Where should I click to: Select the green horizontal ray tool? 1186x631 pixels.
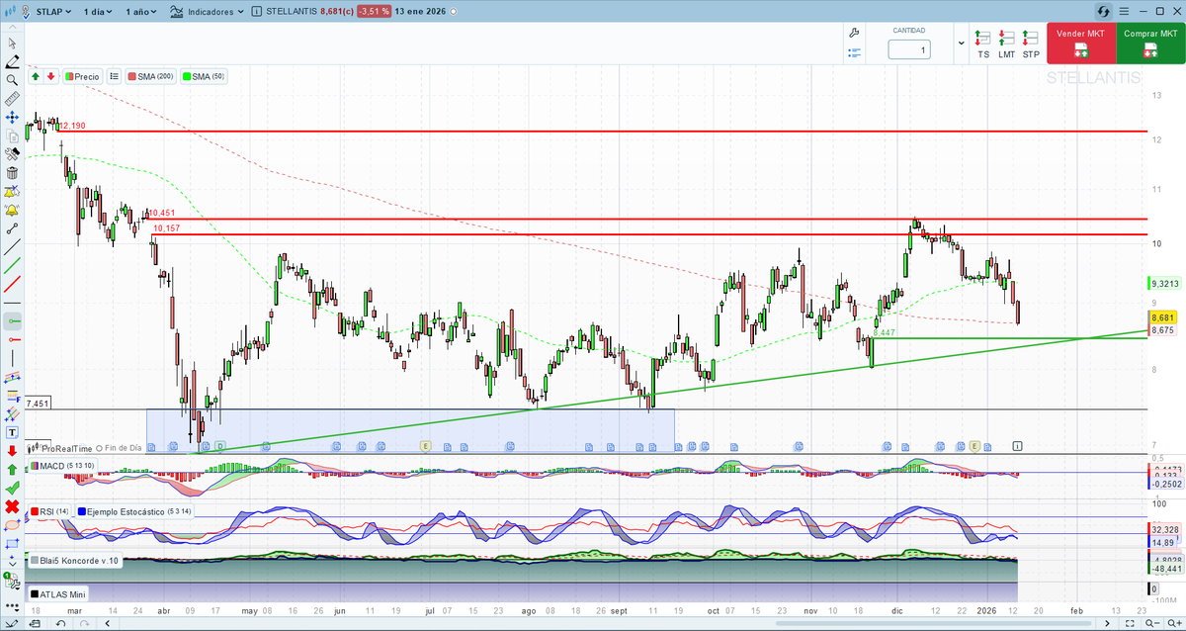point(12,320)
